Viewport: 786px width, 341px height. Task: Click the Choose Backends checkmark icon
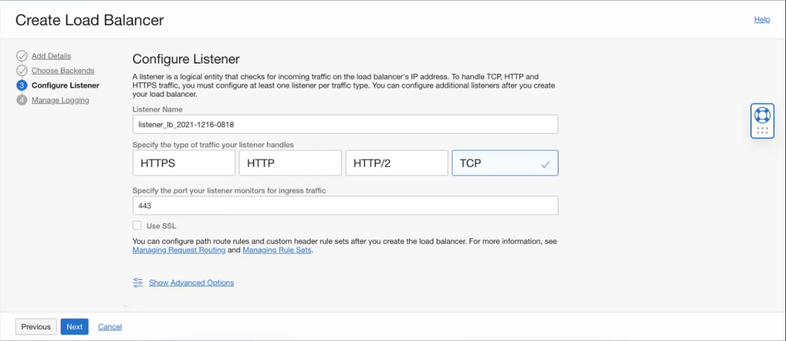22,71
